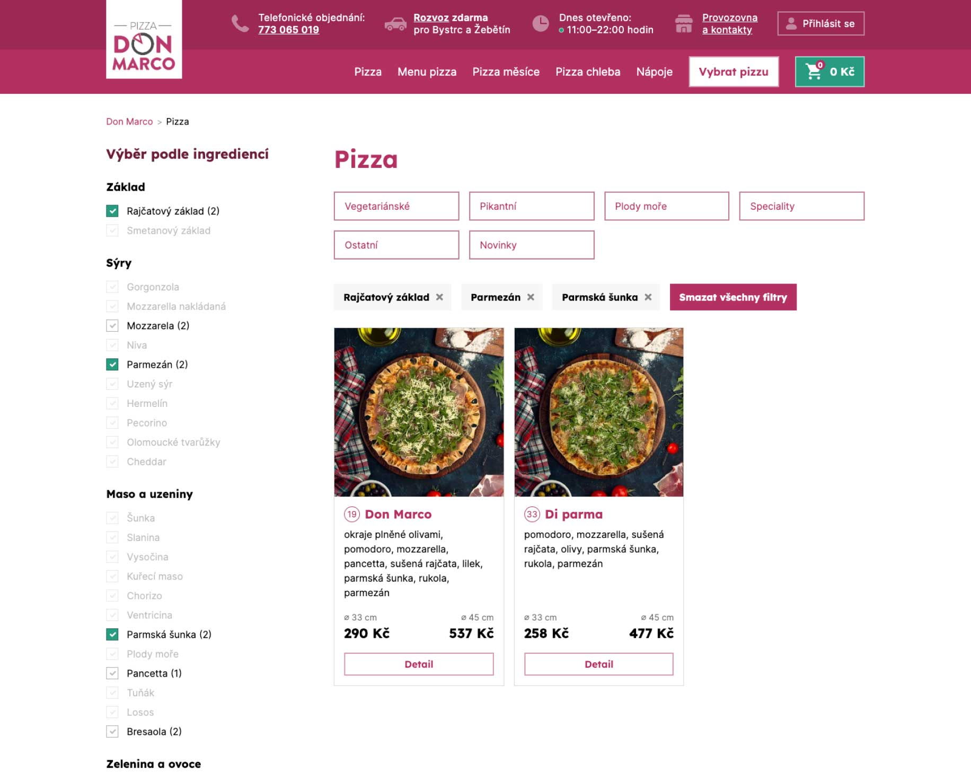Uncheck the Rajčatový základ checkbox
Viewport: 971px width, 781px height.
112,211
